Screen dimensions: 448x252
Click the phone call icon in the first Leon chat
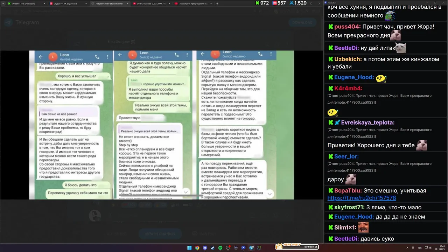97,56
